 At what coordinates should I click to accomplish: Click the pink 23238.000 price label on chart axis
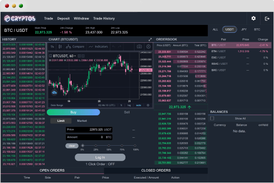(145, 70)
